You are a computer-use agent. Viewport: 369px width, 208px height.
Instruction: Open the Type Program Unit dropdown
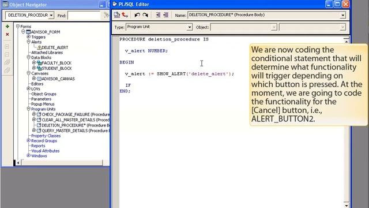pos(190,27)
